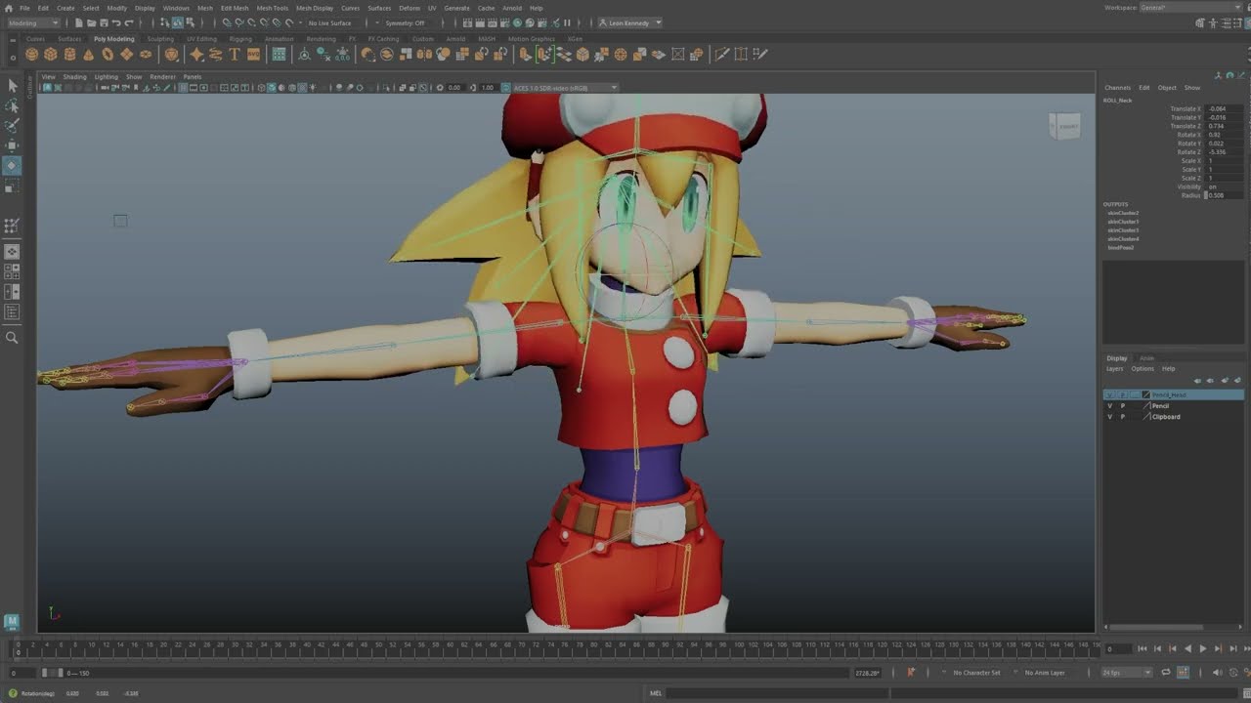Create a polygon cylinder from the shelf
The image size is (1251, 703).
point(69,55)
